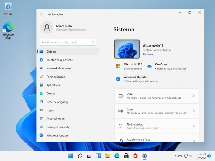Open the Lixeira recycle bin desktop icon

point(8,9)
